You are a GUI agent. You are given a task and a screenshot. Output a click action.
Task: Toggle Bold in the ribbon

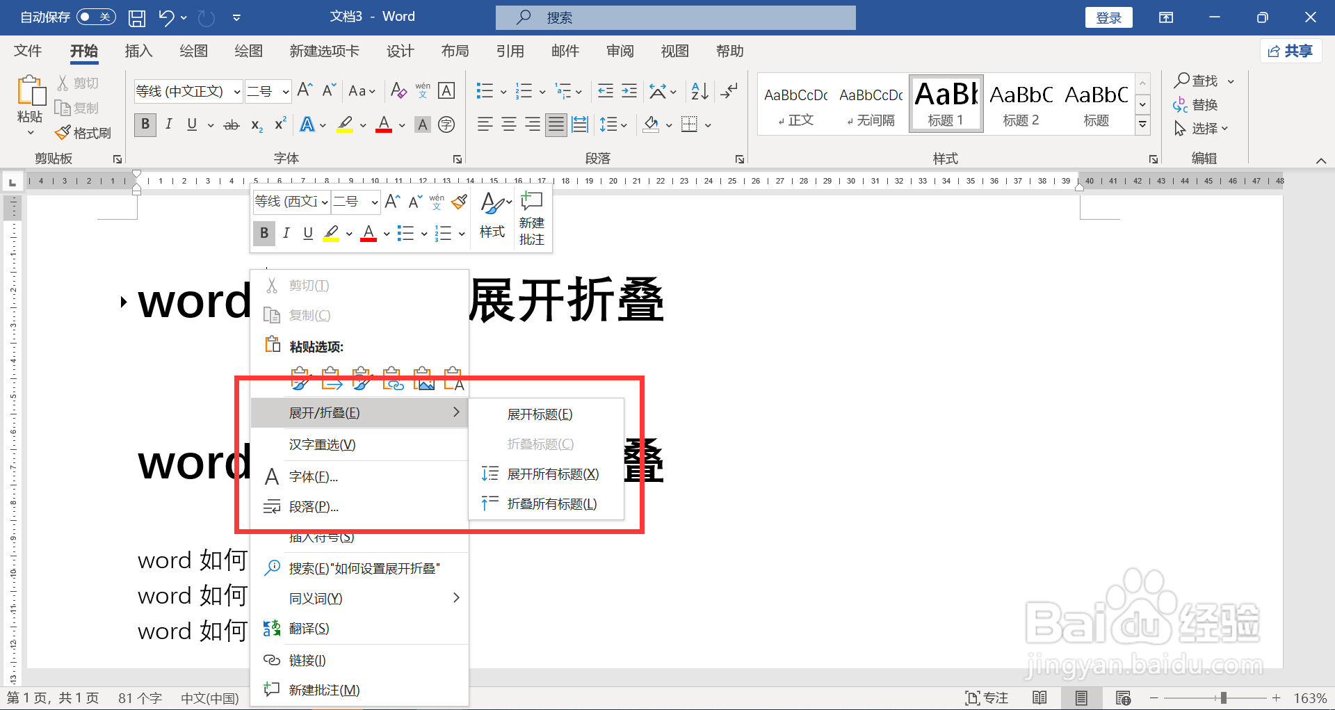coord(145,124)
